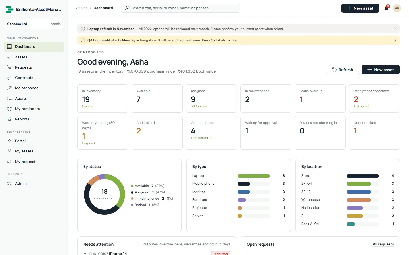409x255 pixels.
Task: Click the Laptop bar in By type
Action: pos(254,176)
